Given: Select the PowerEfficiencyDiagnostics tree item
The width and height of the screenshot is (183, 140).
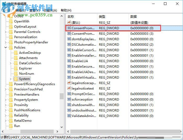Looking at the screenshot, I should coord(35,84).
